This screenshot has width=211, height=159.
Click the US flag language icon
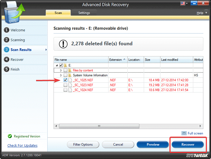[x=183, y=3]
